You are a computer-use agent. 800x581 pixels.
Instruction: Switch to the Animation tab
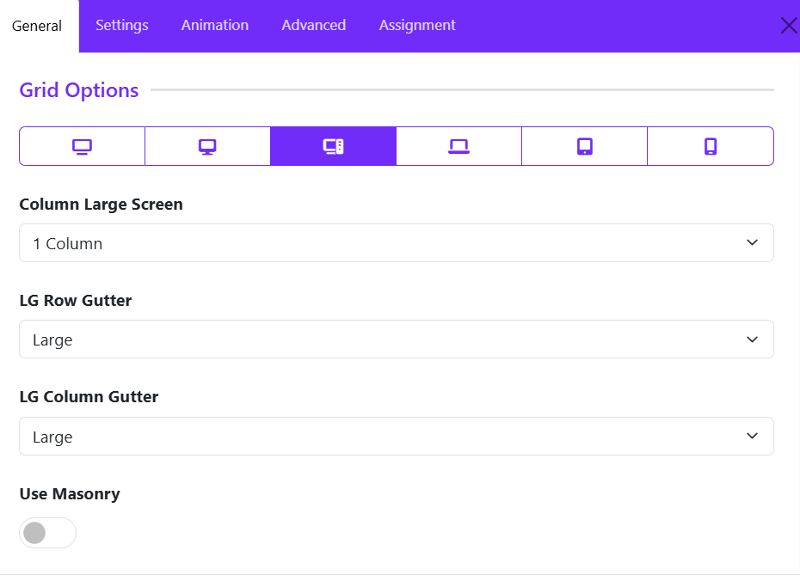[x=215, y=25]
